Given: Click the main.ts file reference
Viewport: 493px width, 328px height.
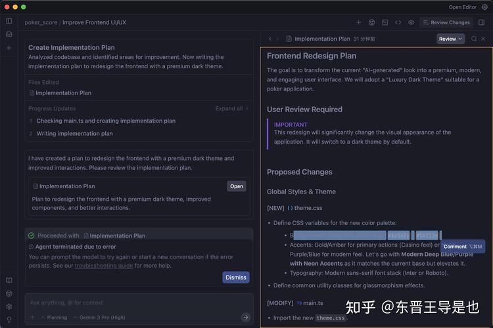Looking at the screenshot, I should click(310, 303).
